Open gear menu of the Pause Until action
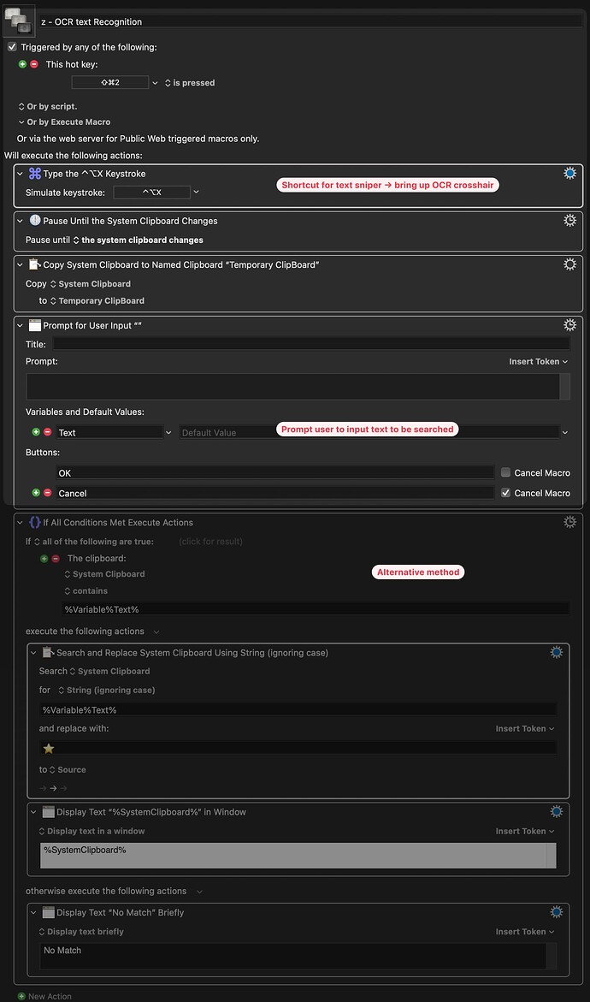 pos(570,221)
